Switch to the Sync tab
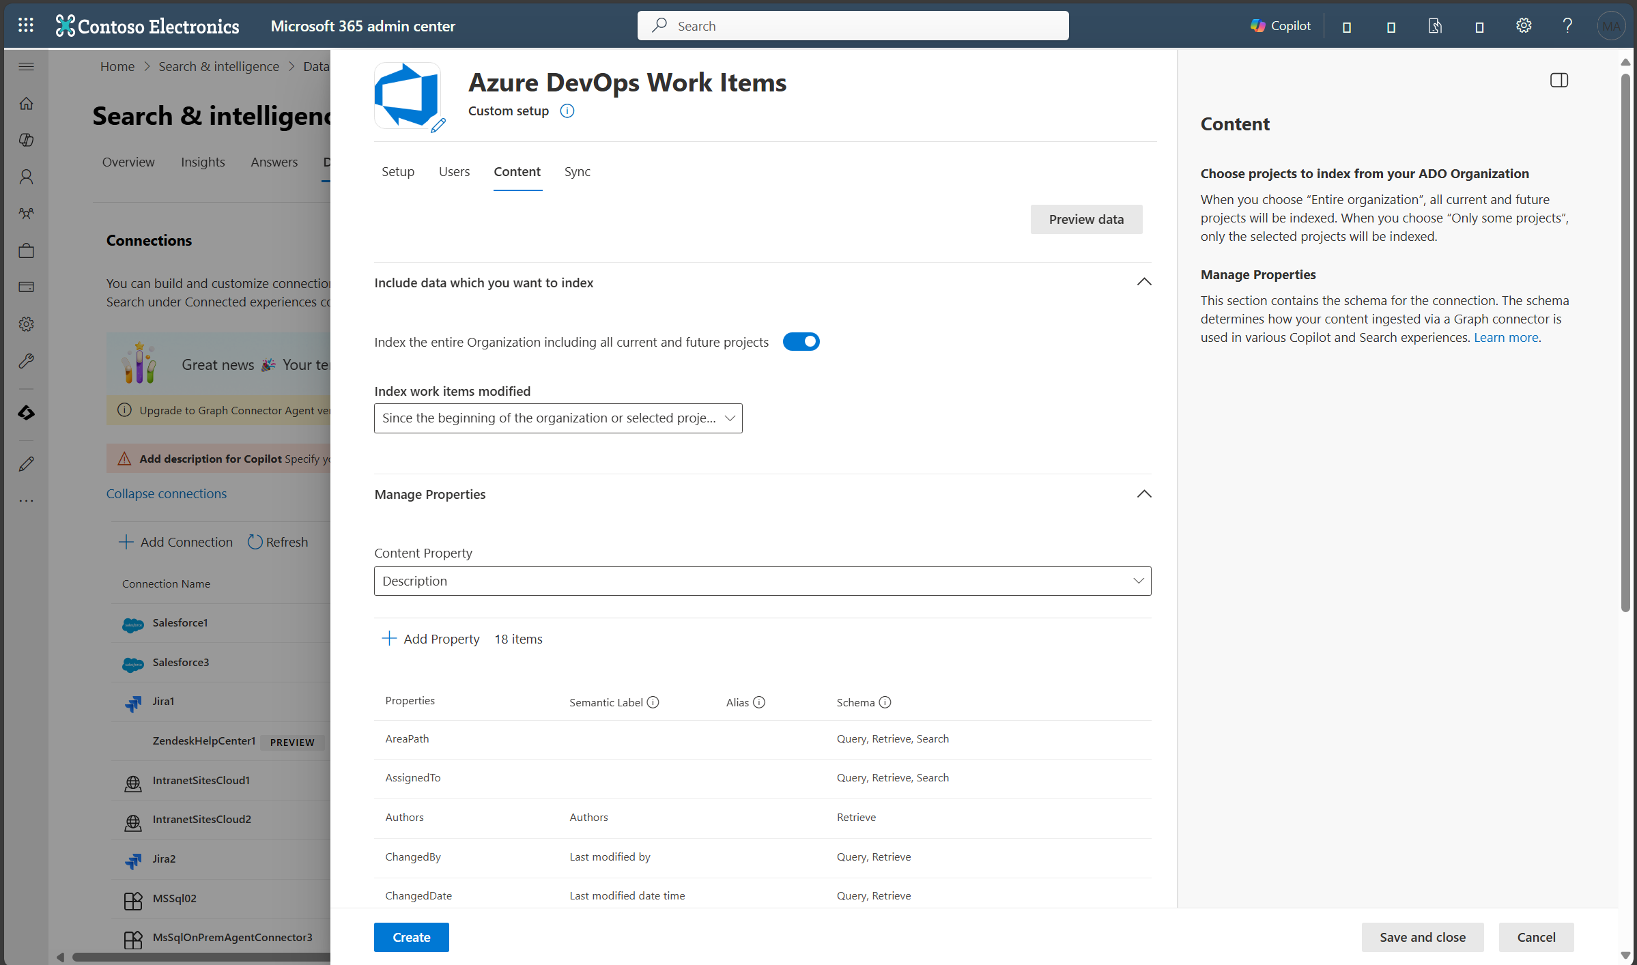1637x965 pixels. (x=577, y=171)
